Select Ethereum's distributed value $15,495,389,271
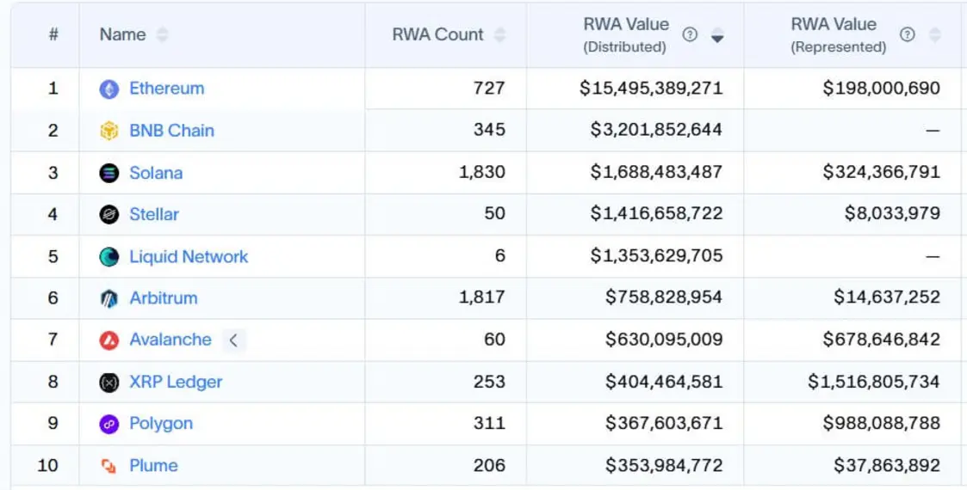 (651, 89)
